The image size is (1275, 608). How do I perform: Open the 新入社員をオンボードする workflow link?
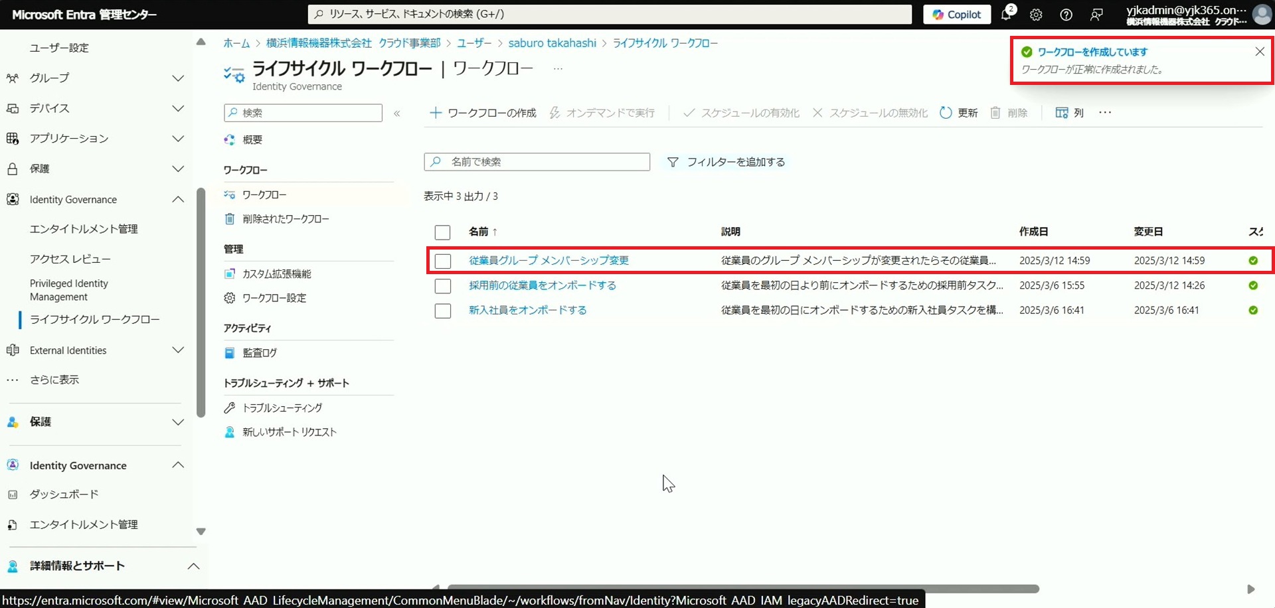pyautogui.click(x=528, y=310)
